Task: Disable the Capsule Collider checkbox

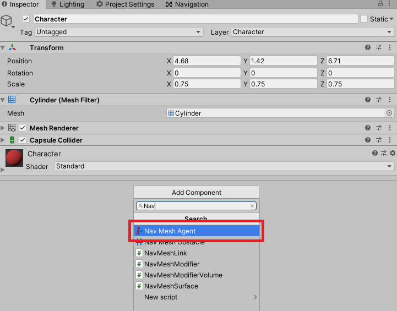Action: [x=23, y=140]
